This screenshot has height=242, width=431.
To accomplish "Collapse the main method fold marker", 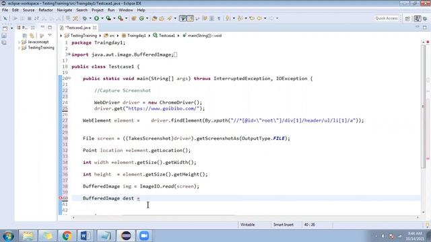I will point(69,78).
